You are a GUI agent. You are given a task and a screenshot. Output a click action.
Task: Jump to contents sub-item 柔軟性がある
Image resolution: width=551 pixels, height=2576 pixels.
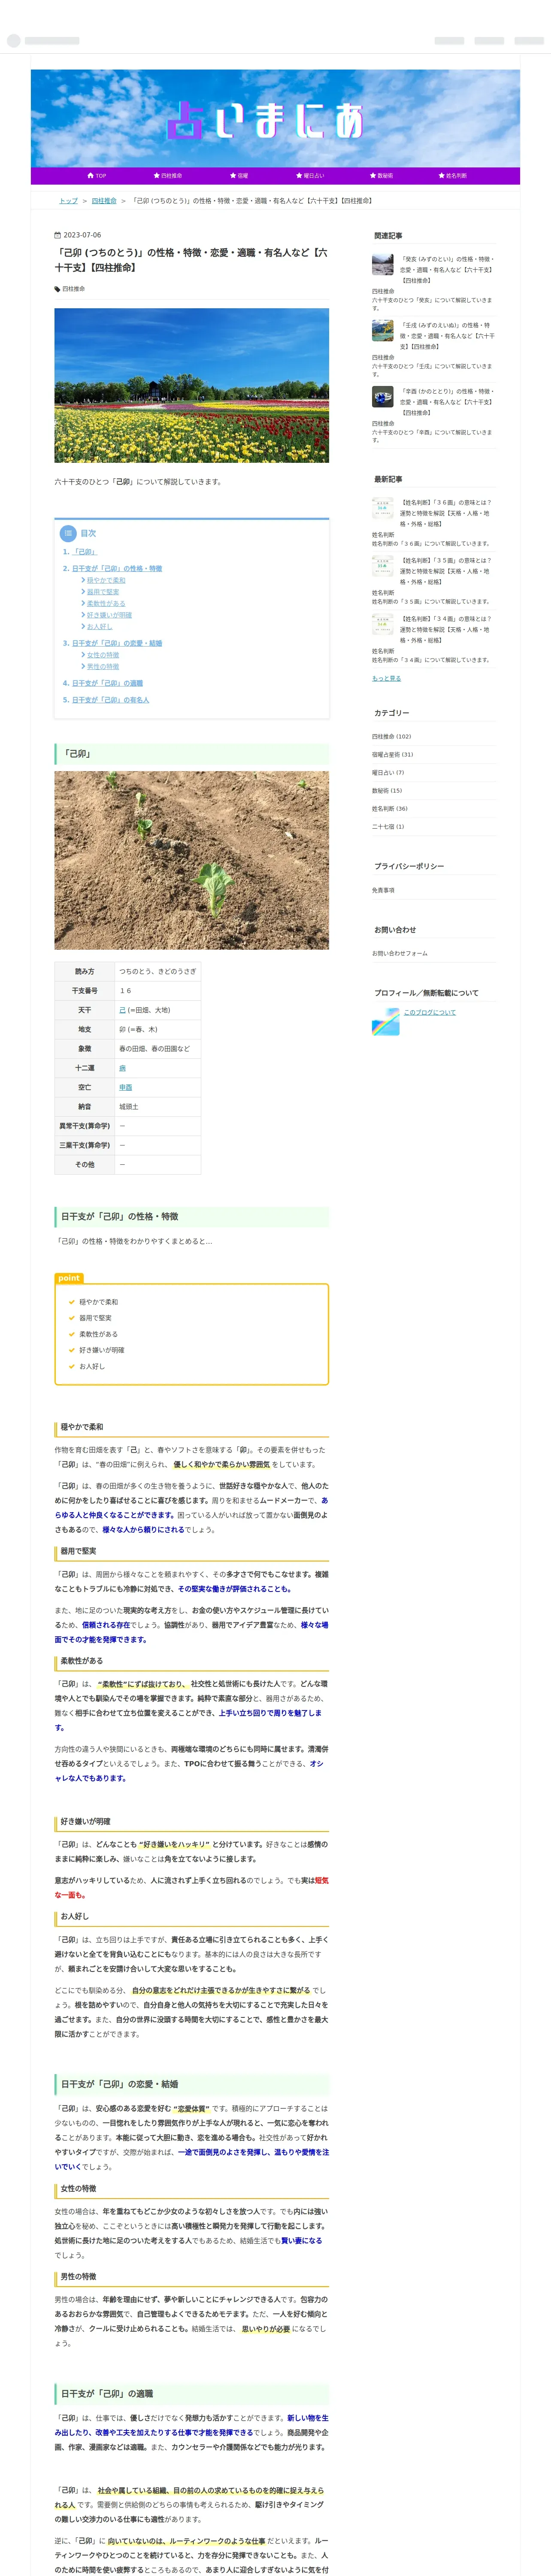pos(106,604)
